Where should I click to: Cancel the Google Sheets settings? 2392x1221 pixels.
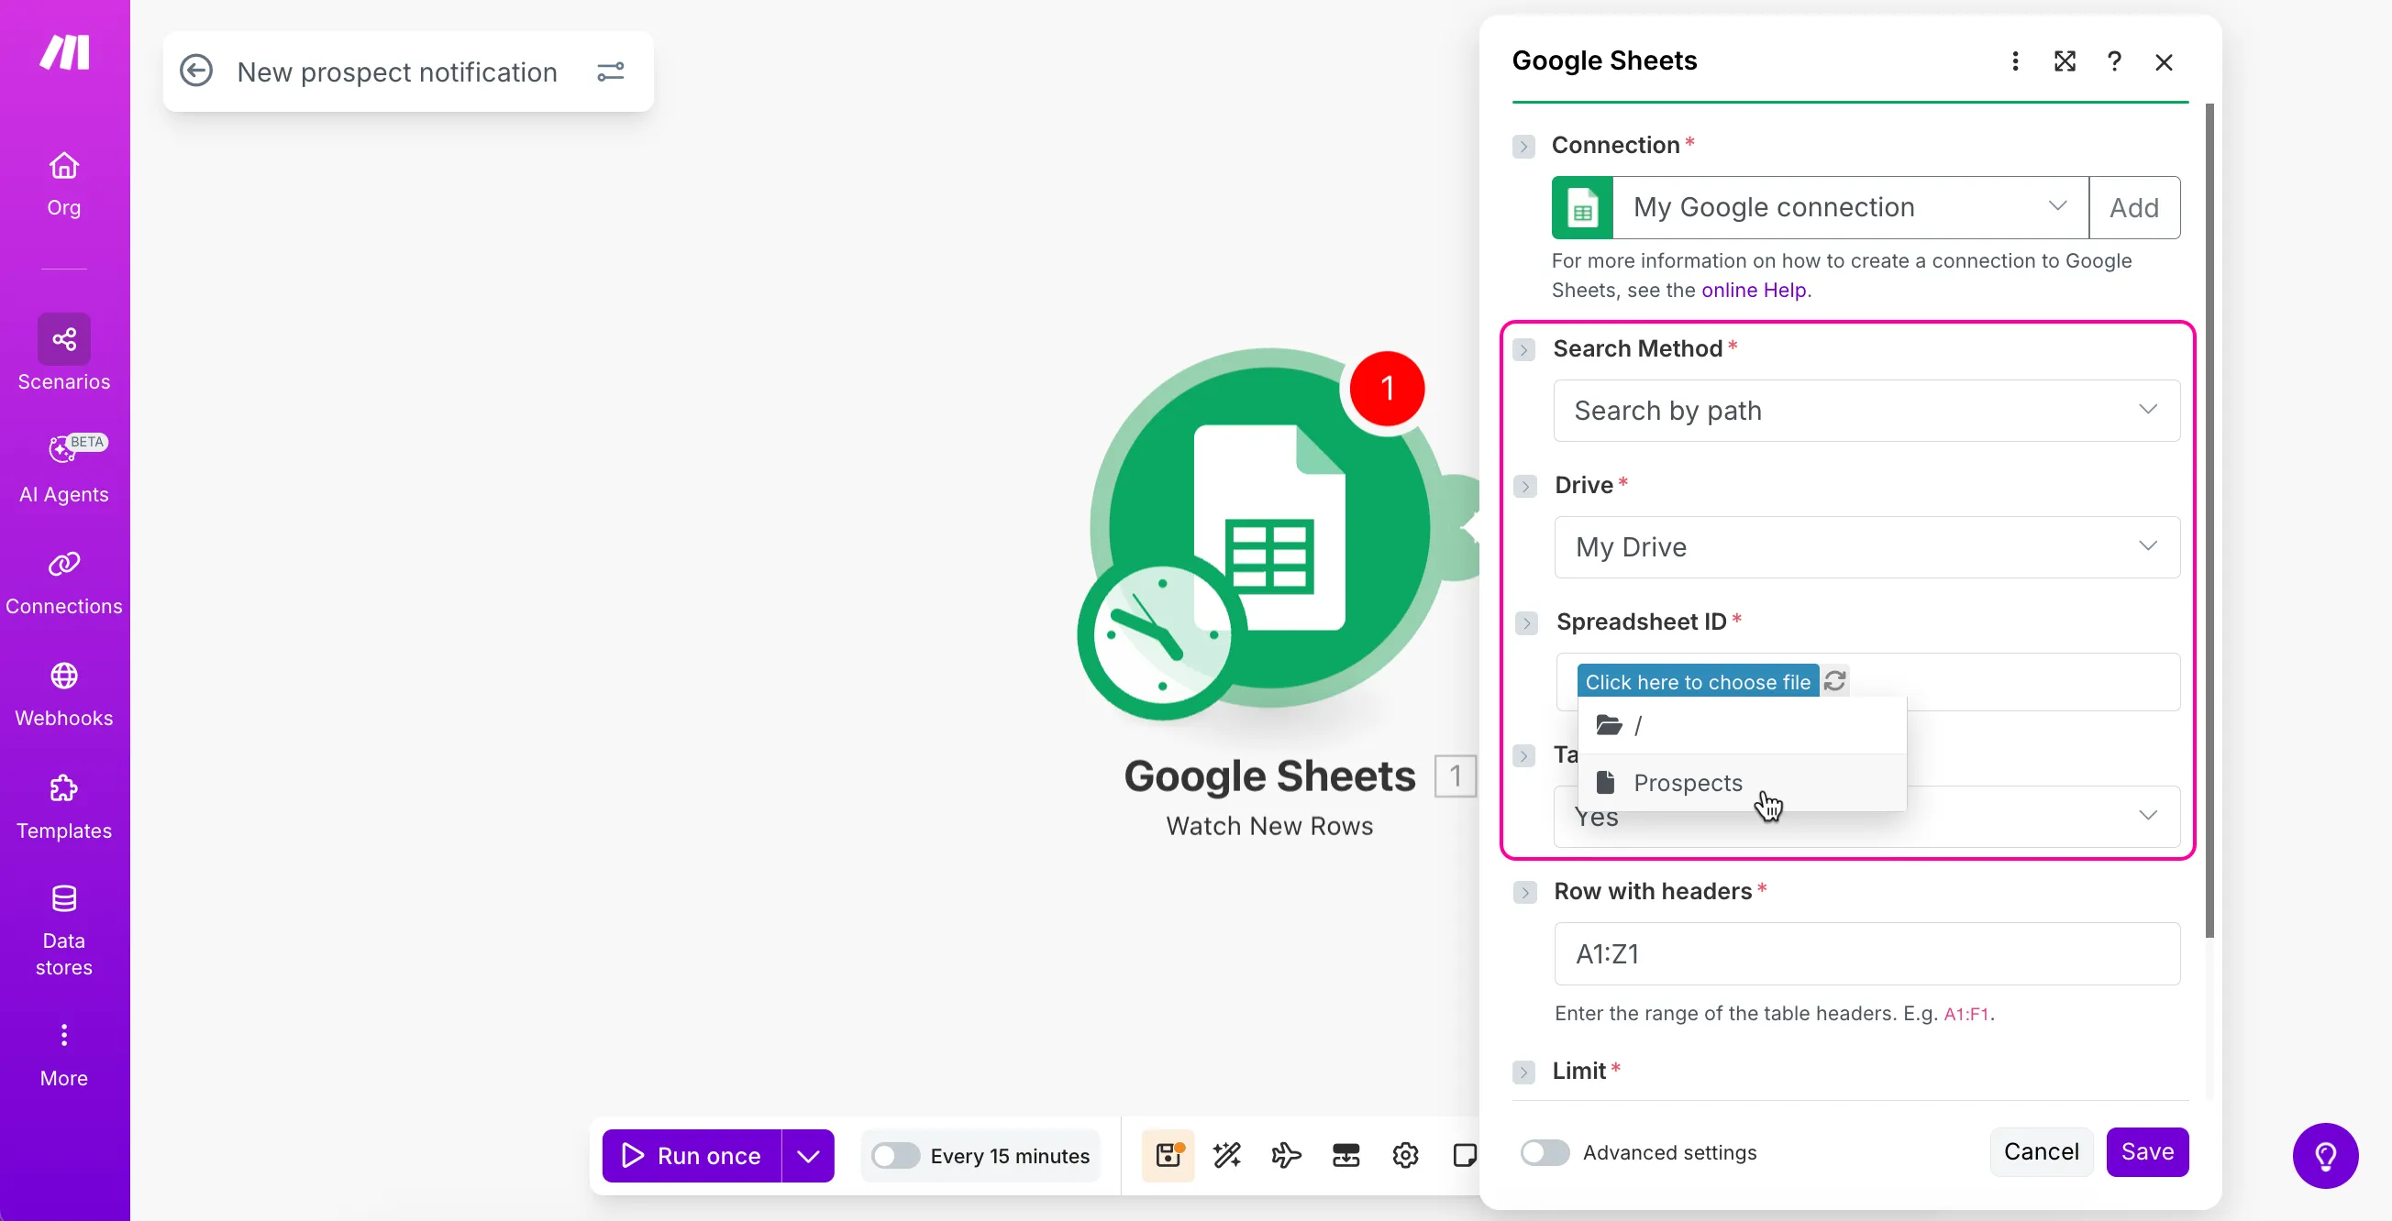coord(2041,1151)
